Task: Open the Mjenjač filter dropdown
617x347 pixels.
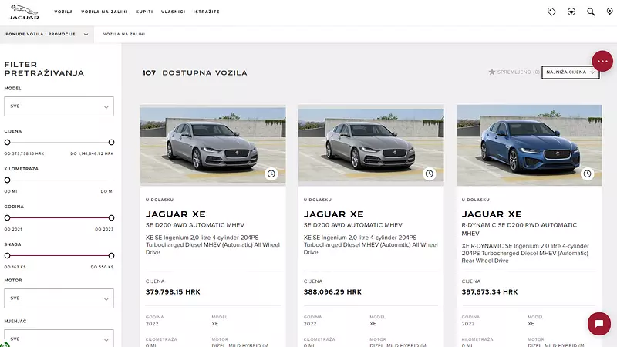Action: pos(59,338)
